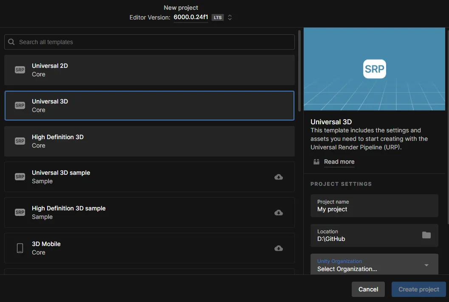This screenshot has height=302, width=449.
Task: Click the search magnifier icon
Action: tap(11, 42)
